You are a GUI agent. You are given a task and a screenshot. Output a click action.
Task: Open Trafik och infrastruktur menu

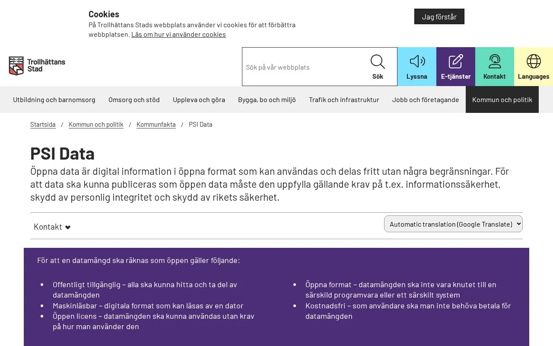(x=344, y=99)
